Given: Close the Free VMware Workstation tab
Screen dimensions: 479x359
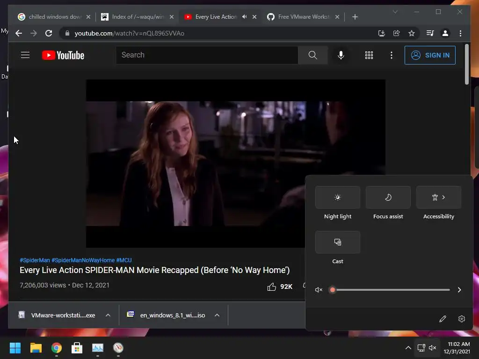Looking at the screenshot, I should tap(337, 17).
